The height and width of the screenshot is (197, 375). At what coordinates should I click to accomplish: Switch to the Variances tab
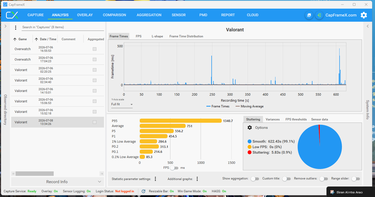[273, 119]
